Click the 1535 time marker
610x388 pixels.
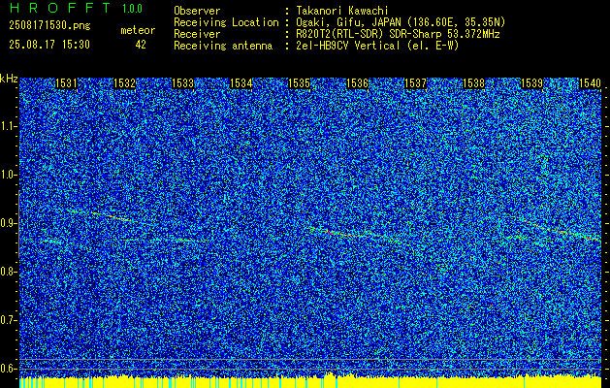click(x=299, y=83)
